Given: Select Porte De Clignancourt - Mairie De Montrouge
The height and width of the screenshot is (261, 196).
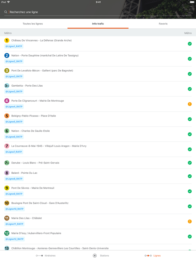Looking at the screenshot, I should pos(37,101).
